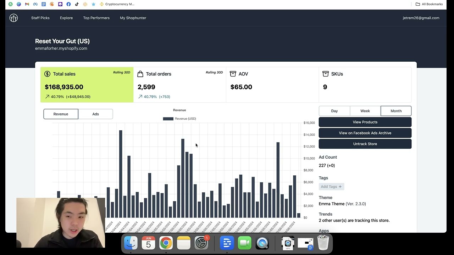Open the blue document app in the dock
Image resolution: width=454 pixels, height=255 pixels.
click(227, 243)
